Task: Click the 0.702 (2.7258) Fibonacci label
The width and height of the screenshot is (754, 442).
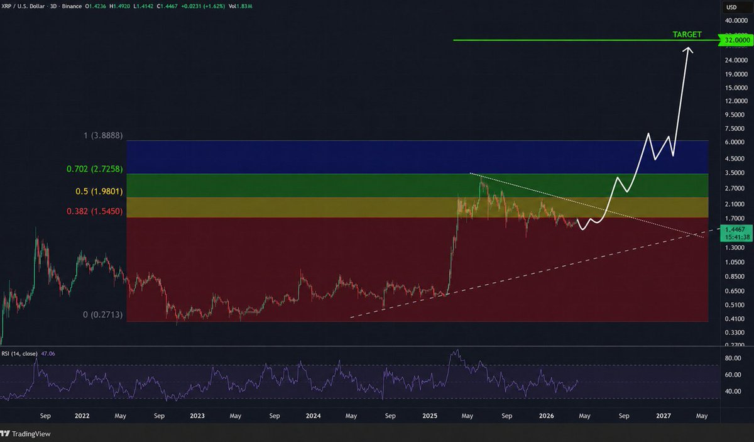Action: [94, 169]
